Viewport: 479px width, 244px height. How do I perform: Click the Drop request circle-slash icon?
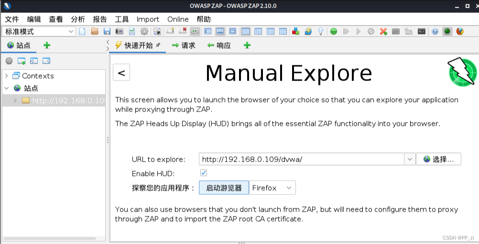click(x=371, y=31)
